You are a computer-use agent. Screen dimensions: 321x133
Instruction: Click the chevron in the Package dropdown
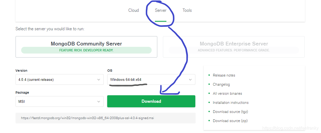[99, 101]
